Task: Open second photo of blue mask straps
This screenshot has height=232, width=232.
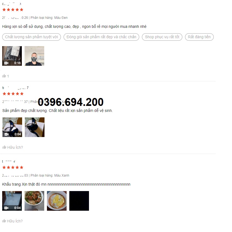Action: coord(35,127)
